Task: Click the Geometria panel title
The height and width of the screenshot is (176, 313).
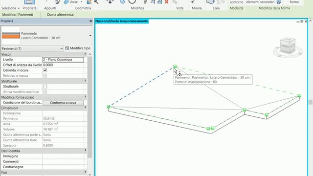Action: pos(83,8)
